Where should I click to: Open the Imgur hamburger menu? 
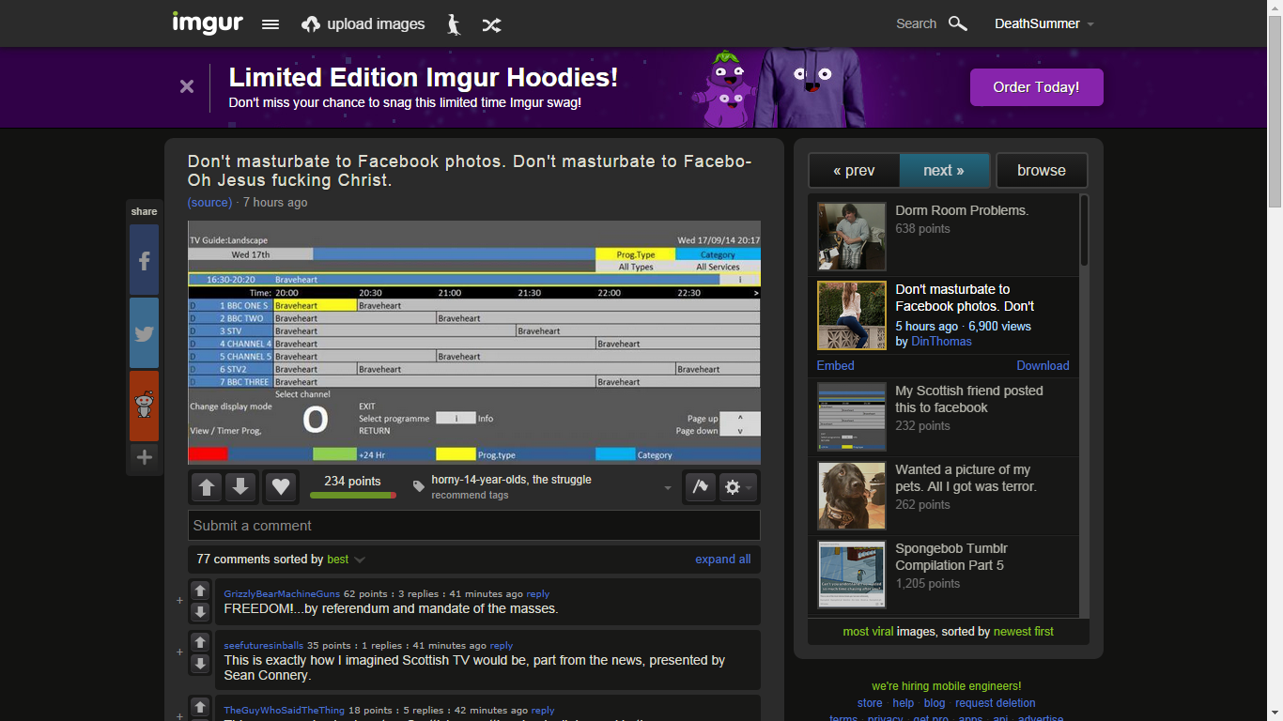coord(271,24)
